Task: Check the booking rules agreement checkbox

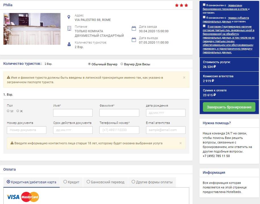Action: coord(204,5)
